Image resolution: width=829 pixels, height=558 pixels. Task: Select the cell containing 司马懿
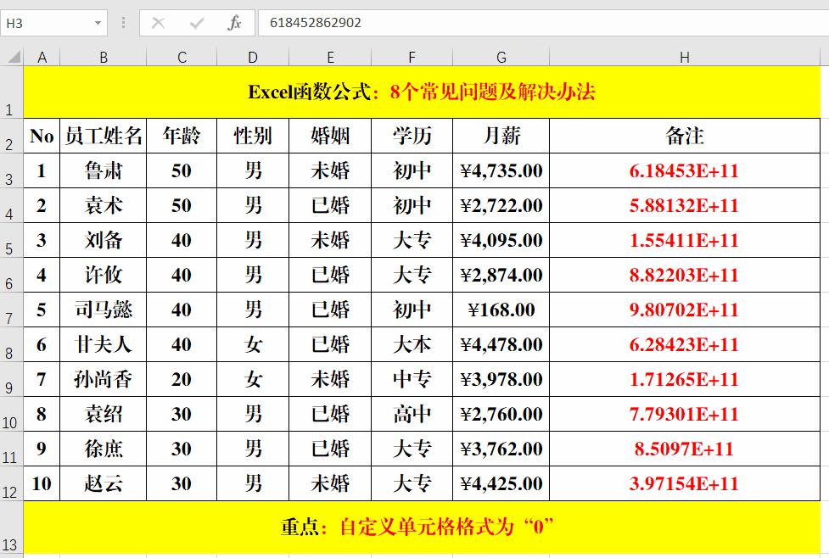104,310
